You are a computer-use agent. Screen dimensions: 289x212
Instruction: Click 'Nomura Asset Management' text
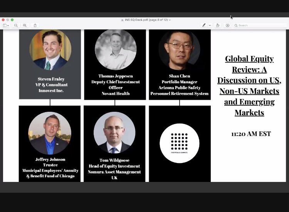coord(114,172)
